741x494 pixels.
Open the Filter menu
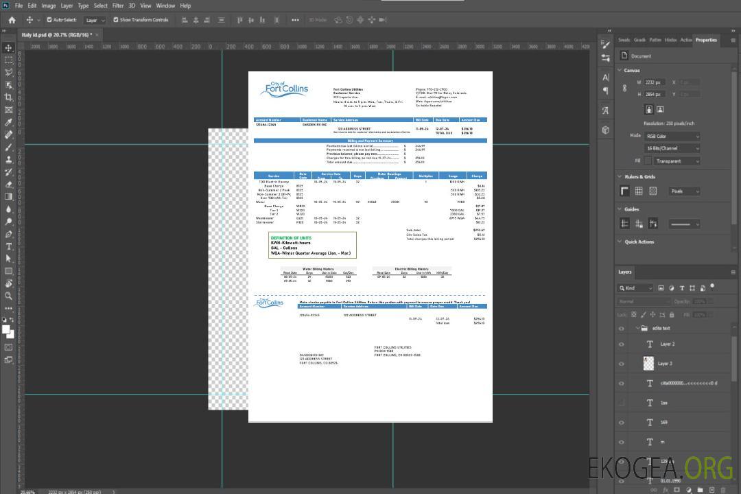point(118,5)
